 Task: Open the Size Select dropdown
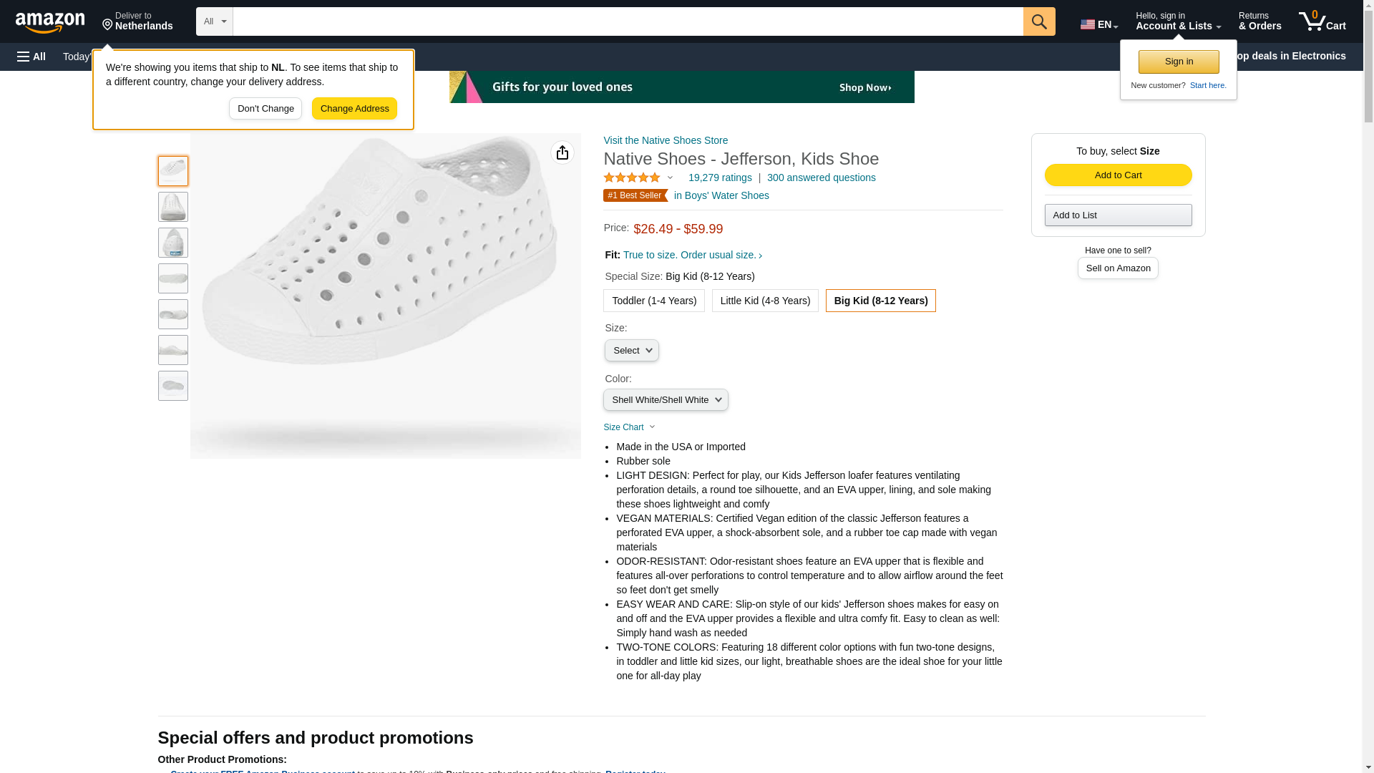point(631,351)
